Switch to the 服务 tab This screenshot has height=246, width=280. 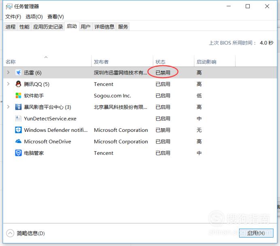[x=123, y=27]
